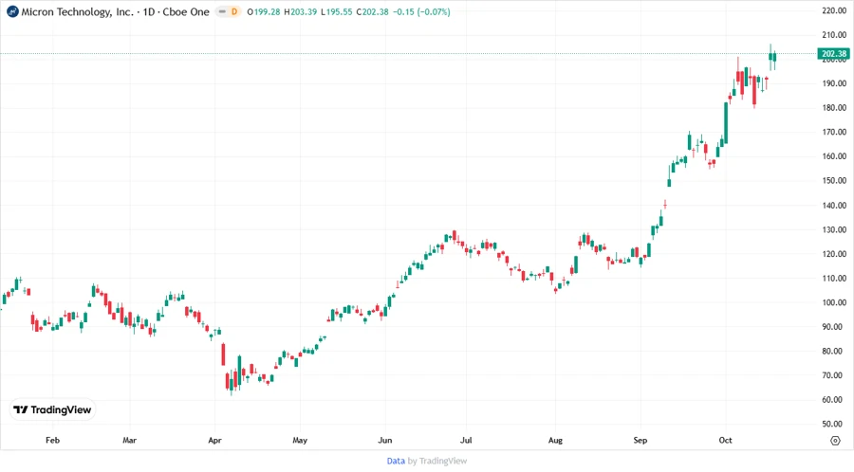Click the Feb label on time axis

pos(52,440)
